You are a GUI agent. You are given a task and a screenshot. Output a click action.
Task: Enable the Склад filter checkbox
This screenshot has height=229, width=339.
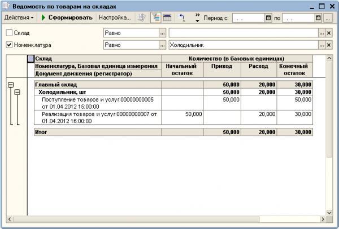[x=8, y=33]
